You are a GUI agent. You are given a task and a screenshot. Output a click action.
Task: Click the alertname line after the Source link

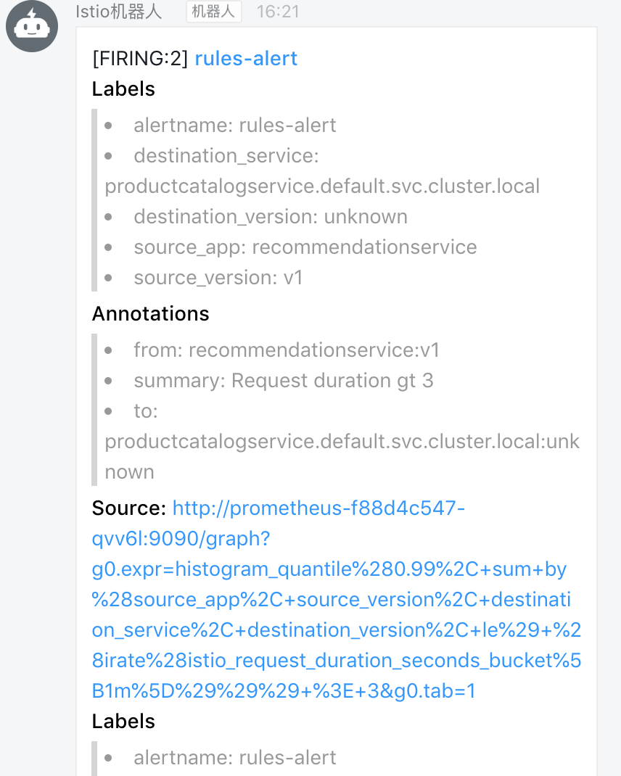[234, 758]
